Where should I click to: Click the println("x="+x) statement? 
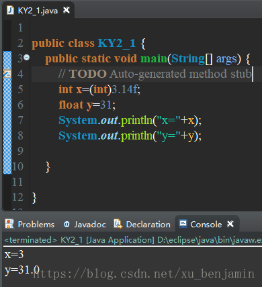(130, 120)
